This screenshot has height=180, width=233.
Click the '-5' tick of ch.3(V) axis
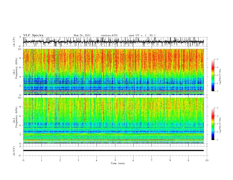[x=20, y=156]
